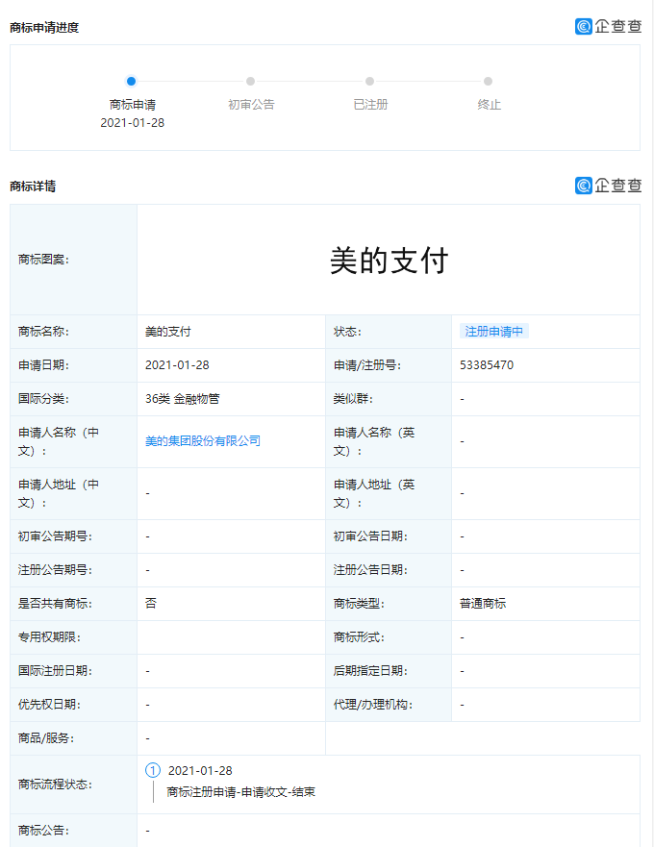Click the 商标详情 section heading
Image resolution: width=654 pixels, height=847 pixels.
coord(33,187)
